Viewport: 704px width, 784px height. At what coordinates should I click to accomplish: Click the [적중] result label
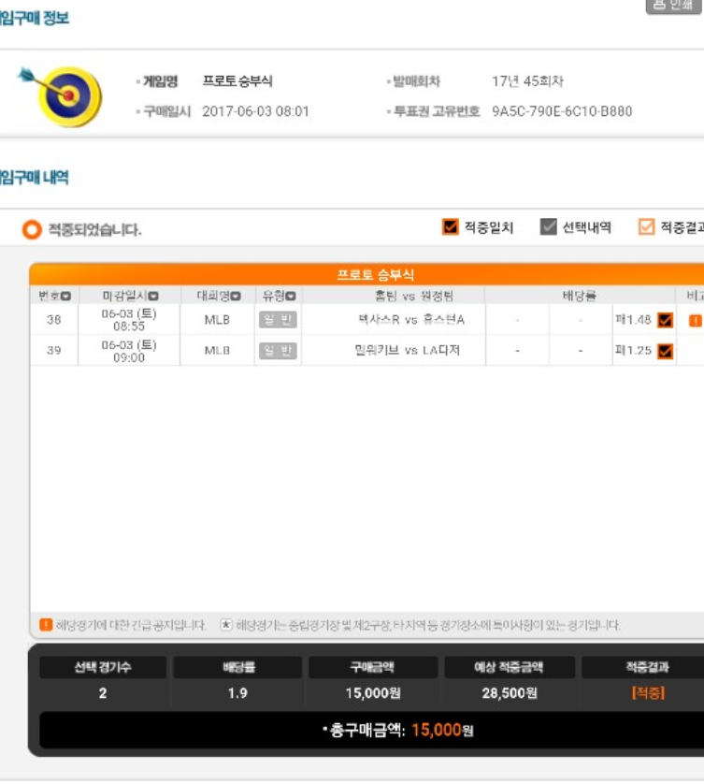coord(648,693)
